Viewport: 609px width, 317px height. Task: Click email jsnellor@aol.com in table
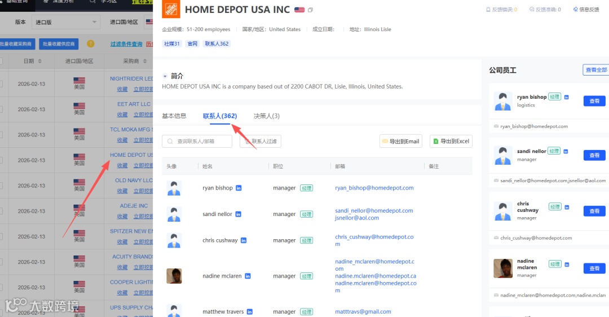tap(357, 218)
